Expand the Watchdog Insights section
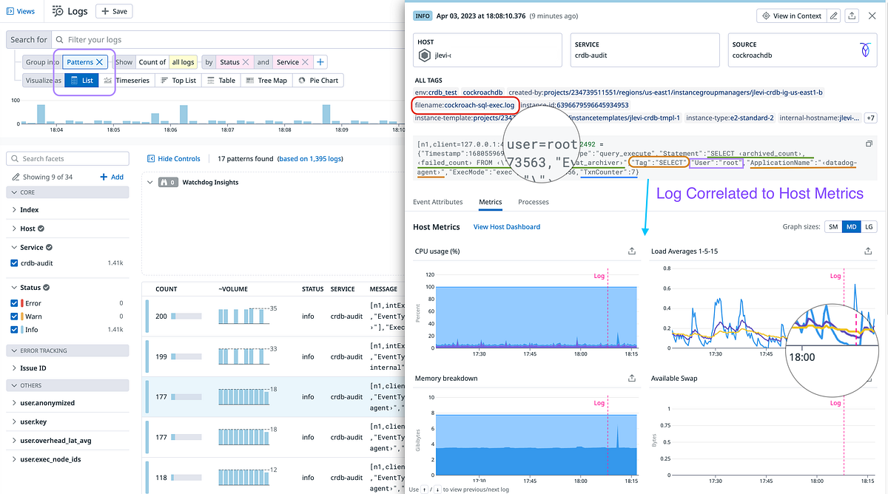Image resolution: width=888 pixels, height=494 pixels. tap(149, 182)
